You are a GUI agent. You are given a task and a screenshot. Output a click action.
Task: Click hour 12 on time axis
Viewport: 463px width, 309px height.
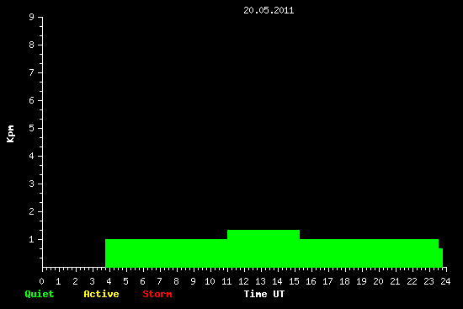pos(243,281)
